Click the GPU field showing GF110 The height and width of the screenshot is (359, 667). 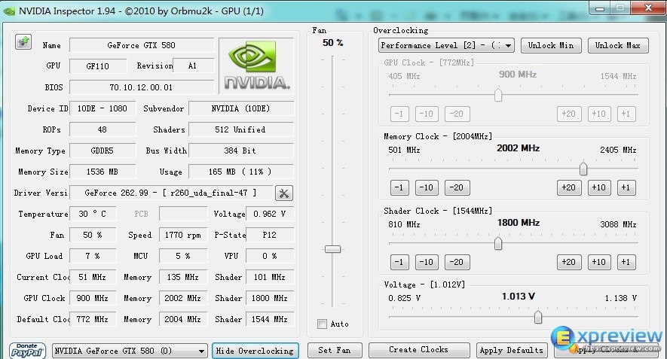click(98, 66)
